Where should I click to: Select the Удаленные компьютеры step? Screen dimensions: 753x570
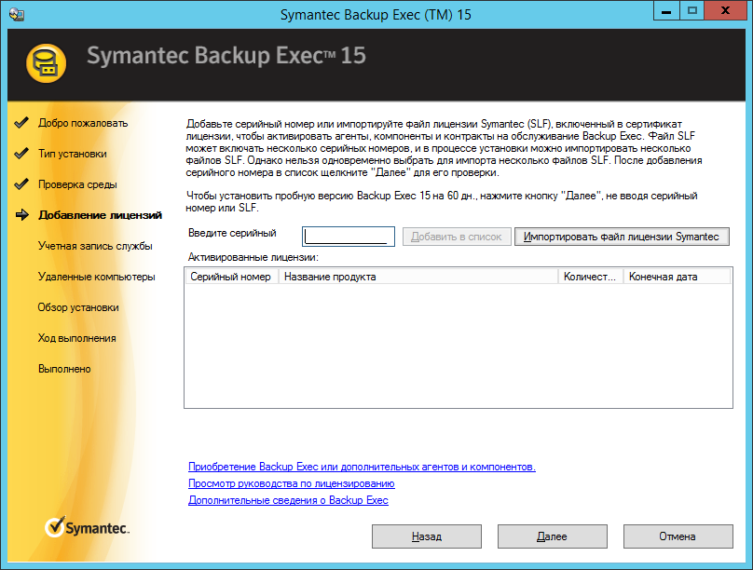point(97,277)
